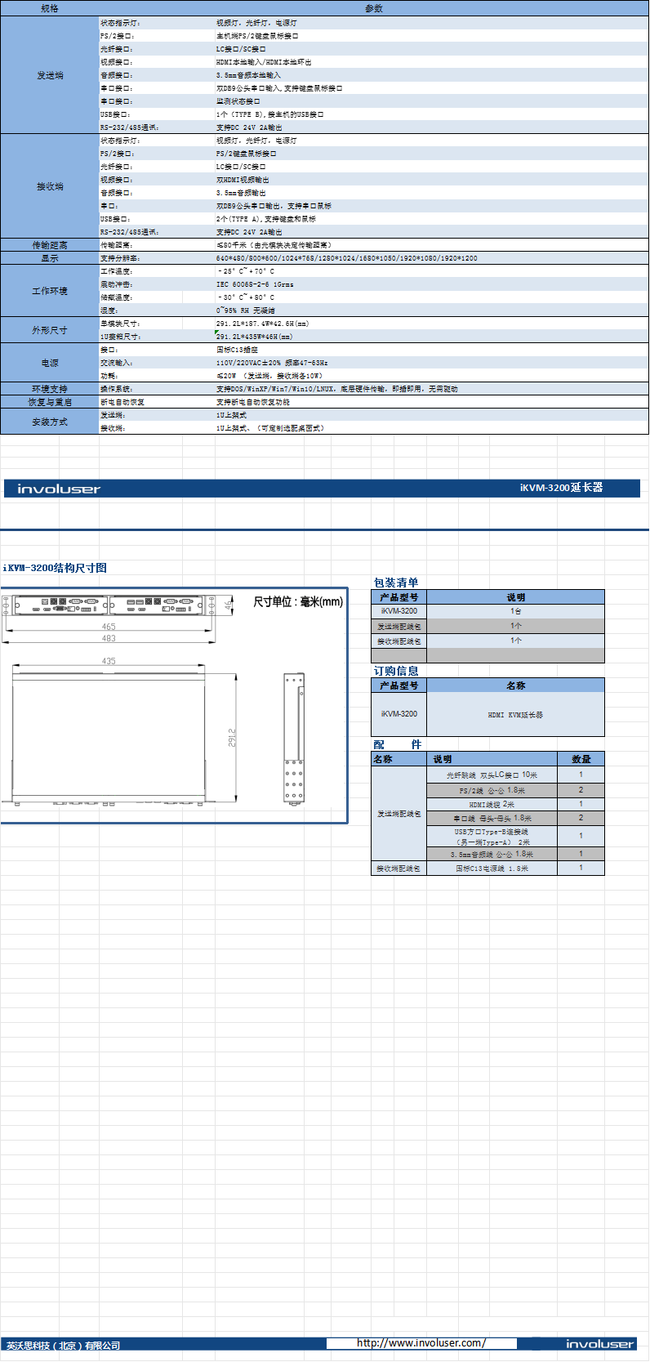Select the 3.5mm音频线 公-公 1.8米 cell
Image resolution: width=650 pixels, height=1362 pixels.
pyautogui.click(x=492, y=855)
